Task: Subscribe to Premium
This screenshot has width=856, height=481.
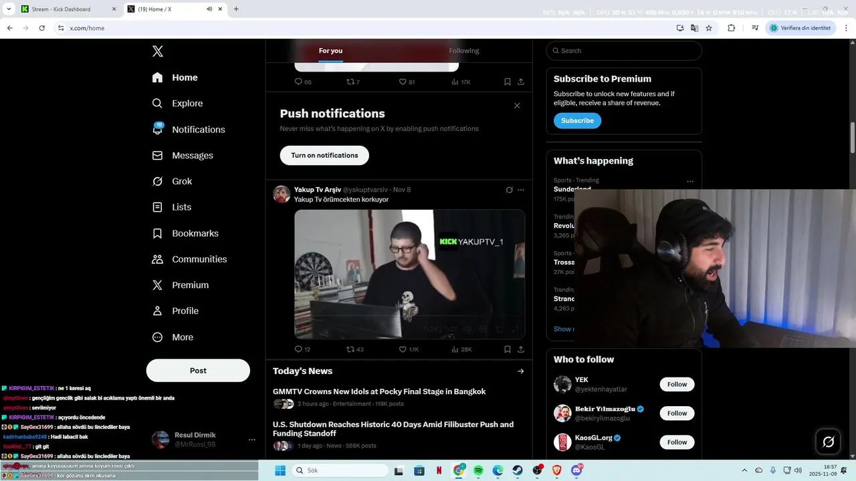Action: tap(577, 121)
